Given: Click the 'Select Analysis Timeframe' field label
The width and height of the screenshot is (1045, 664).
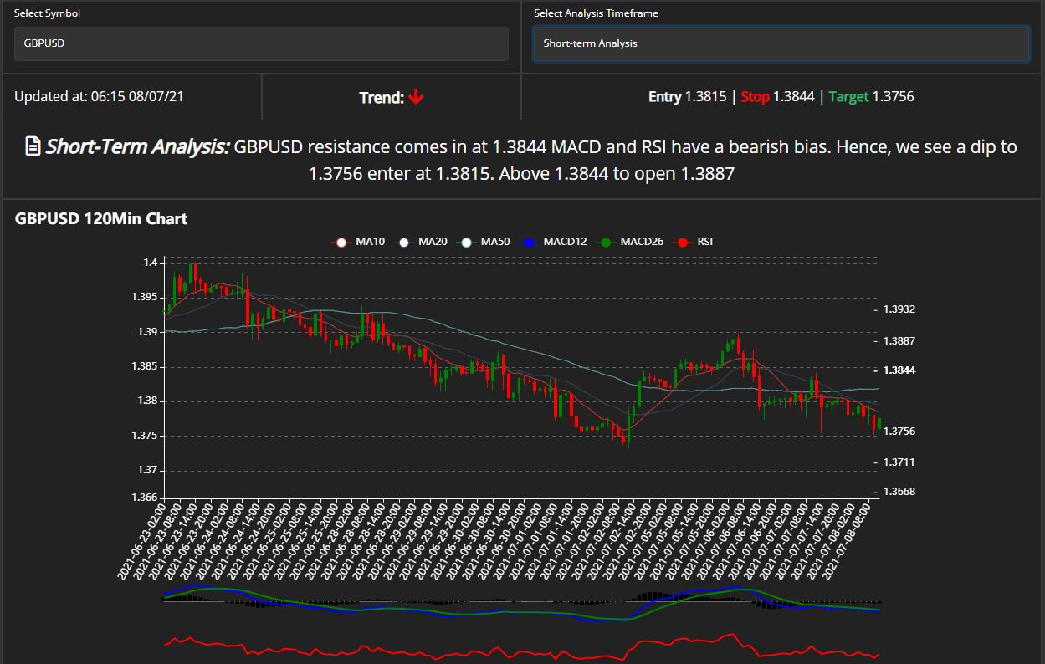Looking at the screenshot, I should point(597,13).
